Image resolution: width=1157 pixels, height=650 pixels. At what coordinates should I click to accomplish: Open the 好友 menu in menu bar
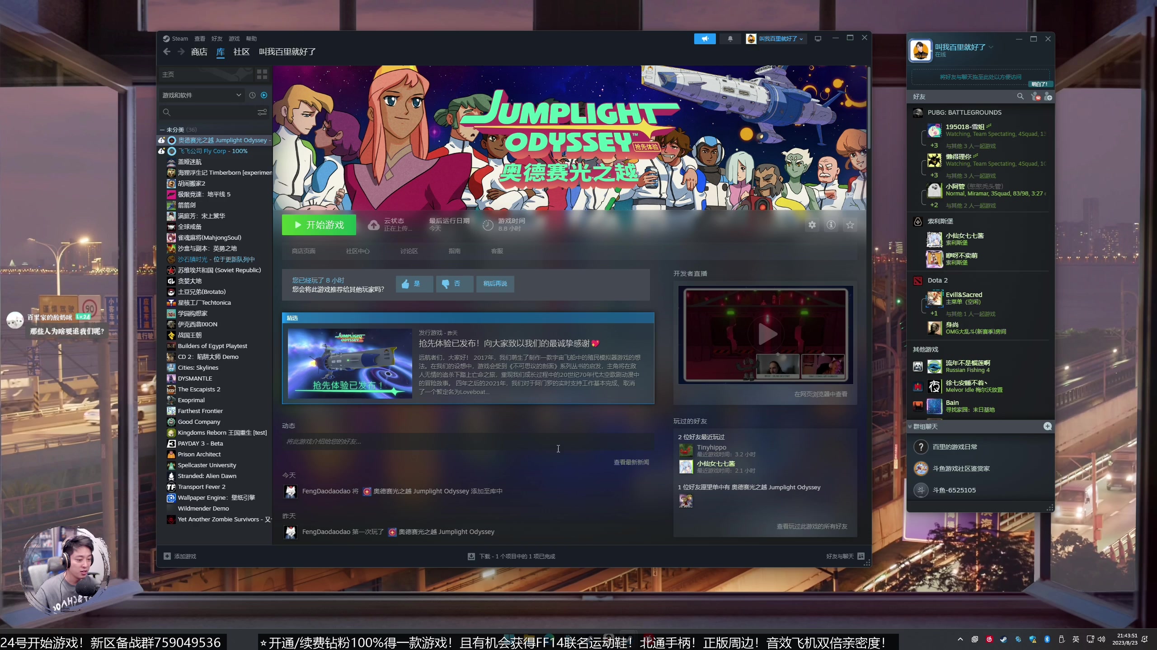pyautogui.click(x=217, y=39)
